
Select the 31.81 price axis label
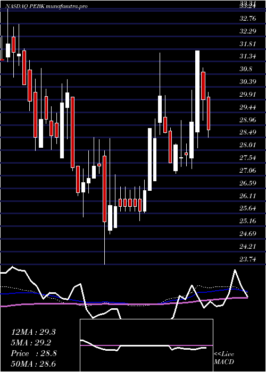[248, 44]
